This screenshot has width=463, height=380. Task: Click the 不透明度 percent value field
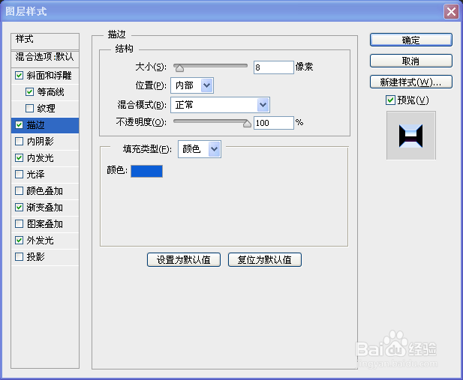(x=274, y=123)
